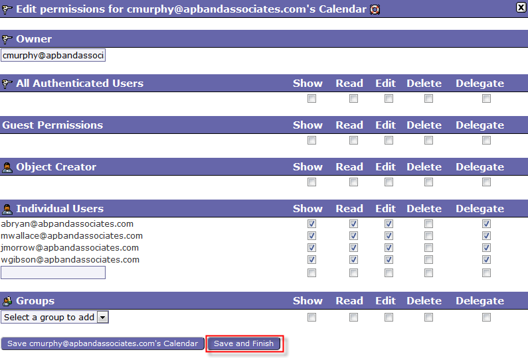This screenshot has width=528, height=362.
Task: Click the key icon in Edit permissions title
Action: click(7, 9)
